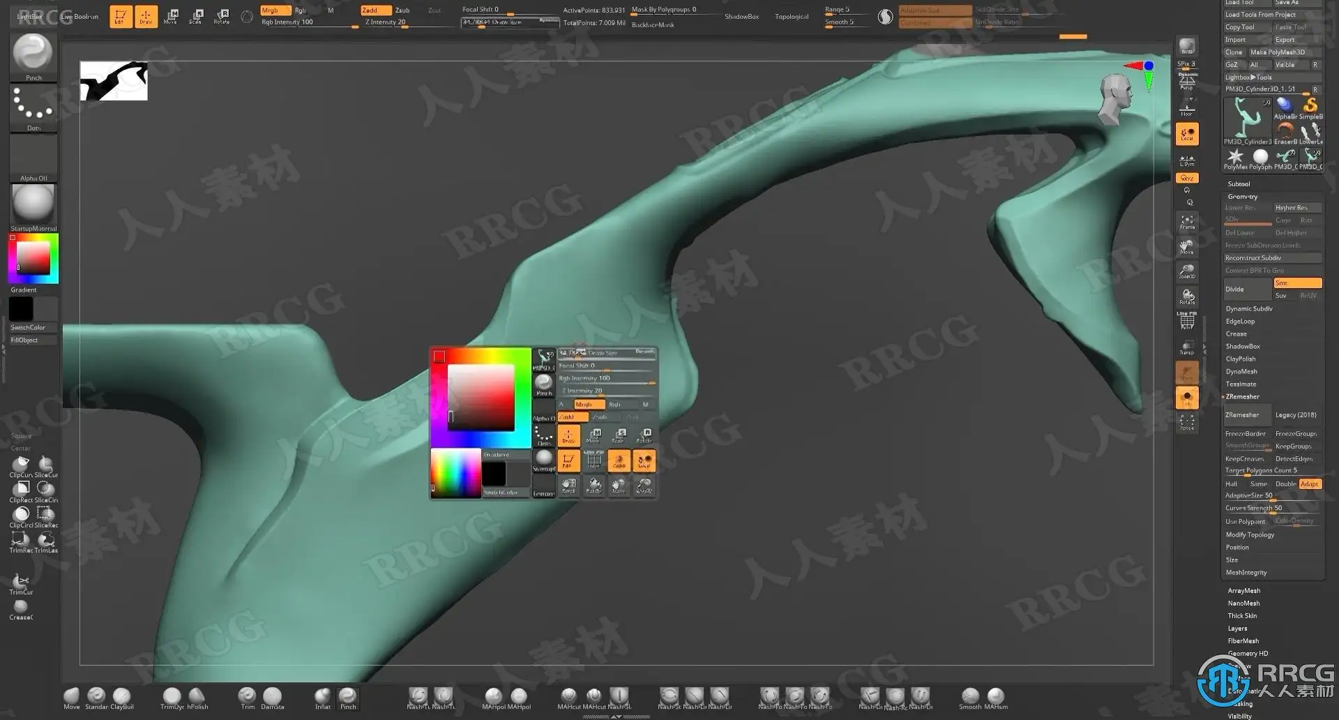Image resolution: width=1339 pixels, height=720 pixels.
Task: Expand the Dynamic Subdiv section
Action: 1249,309
